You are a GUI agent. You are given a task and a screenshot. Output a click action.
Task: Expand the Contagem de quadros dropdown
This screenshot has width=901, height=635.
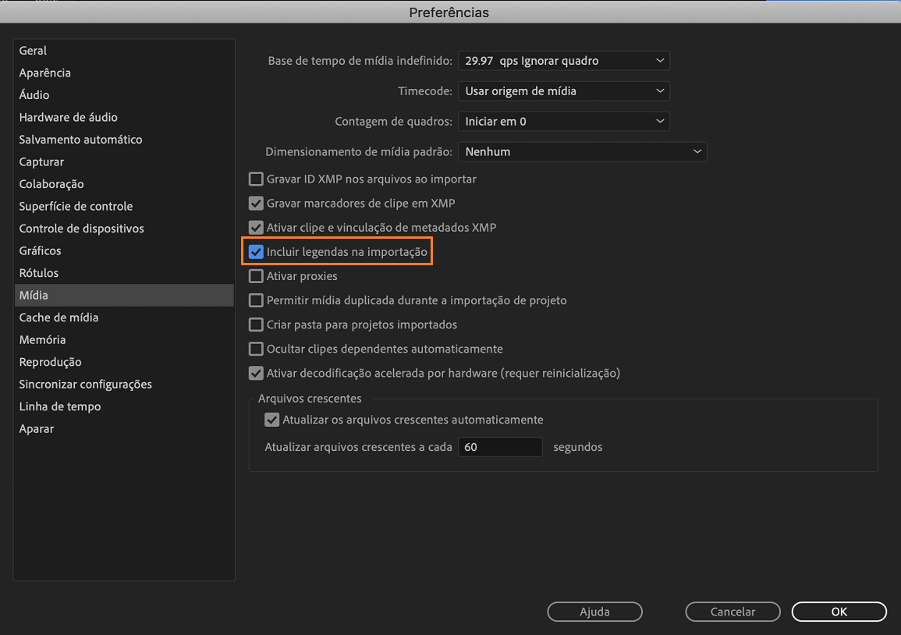point(563,121)
